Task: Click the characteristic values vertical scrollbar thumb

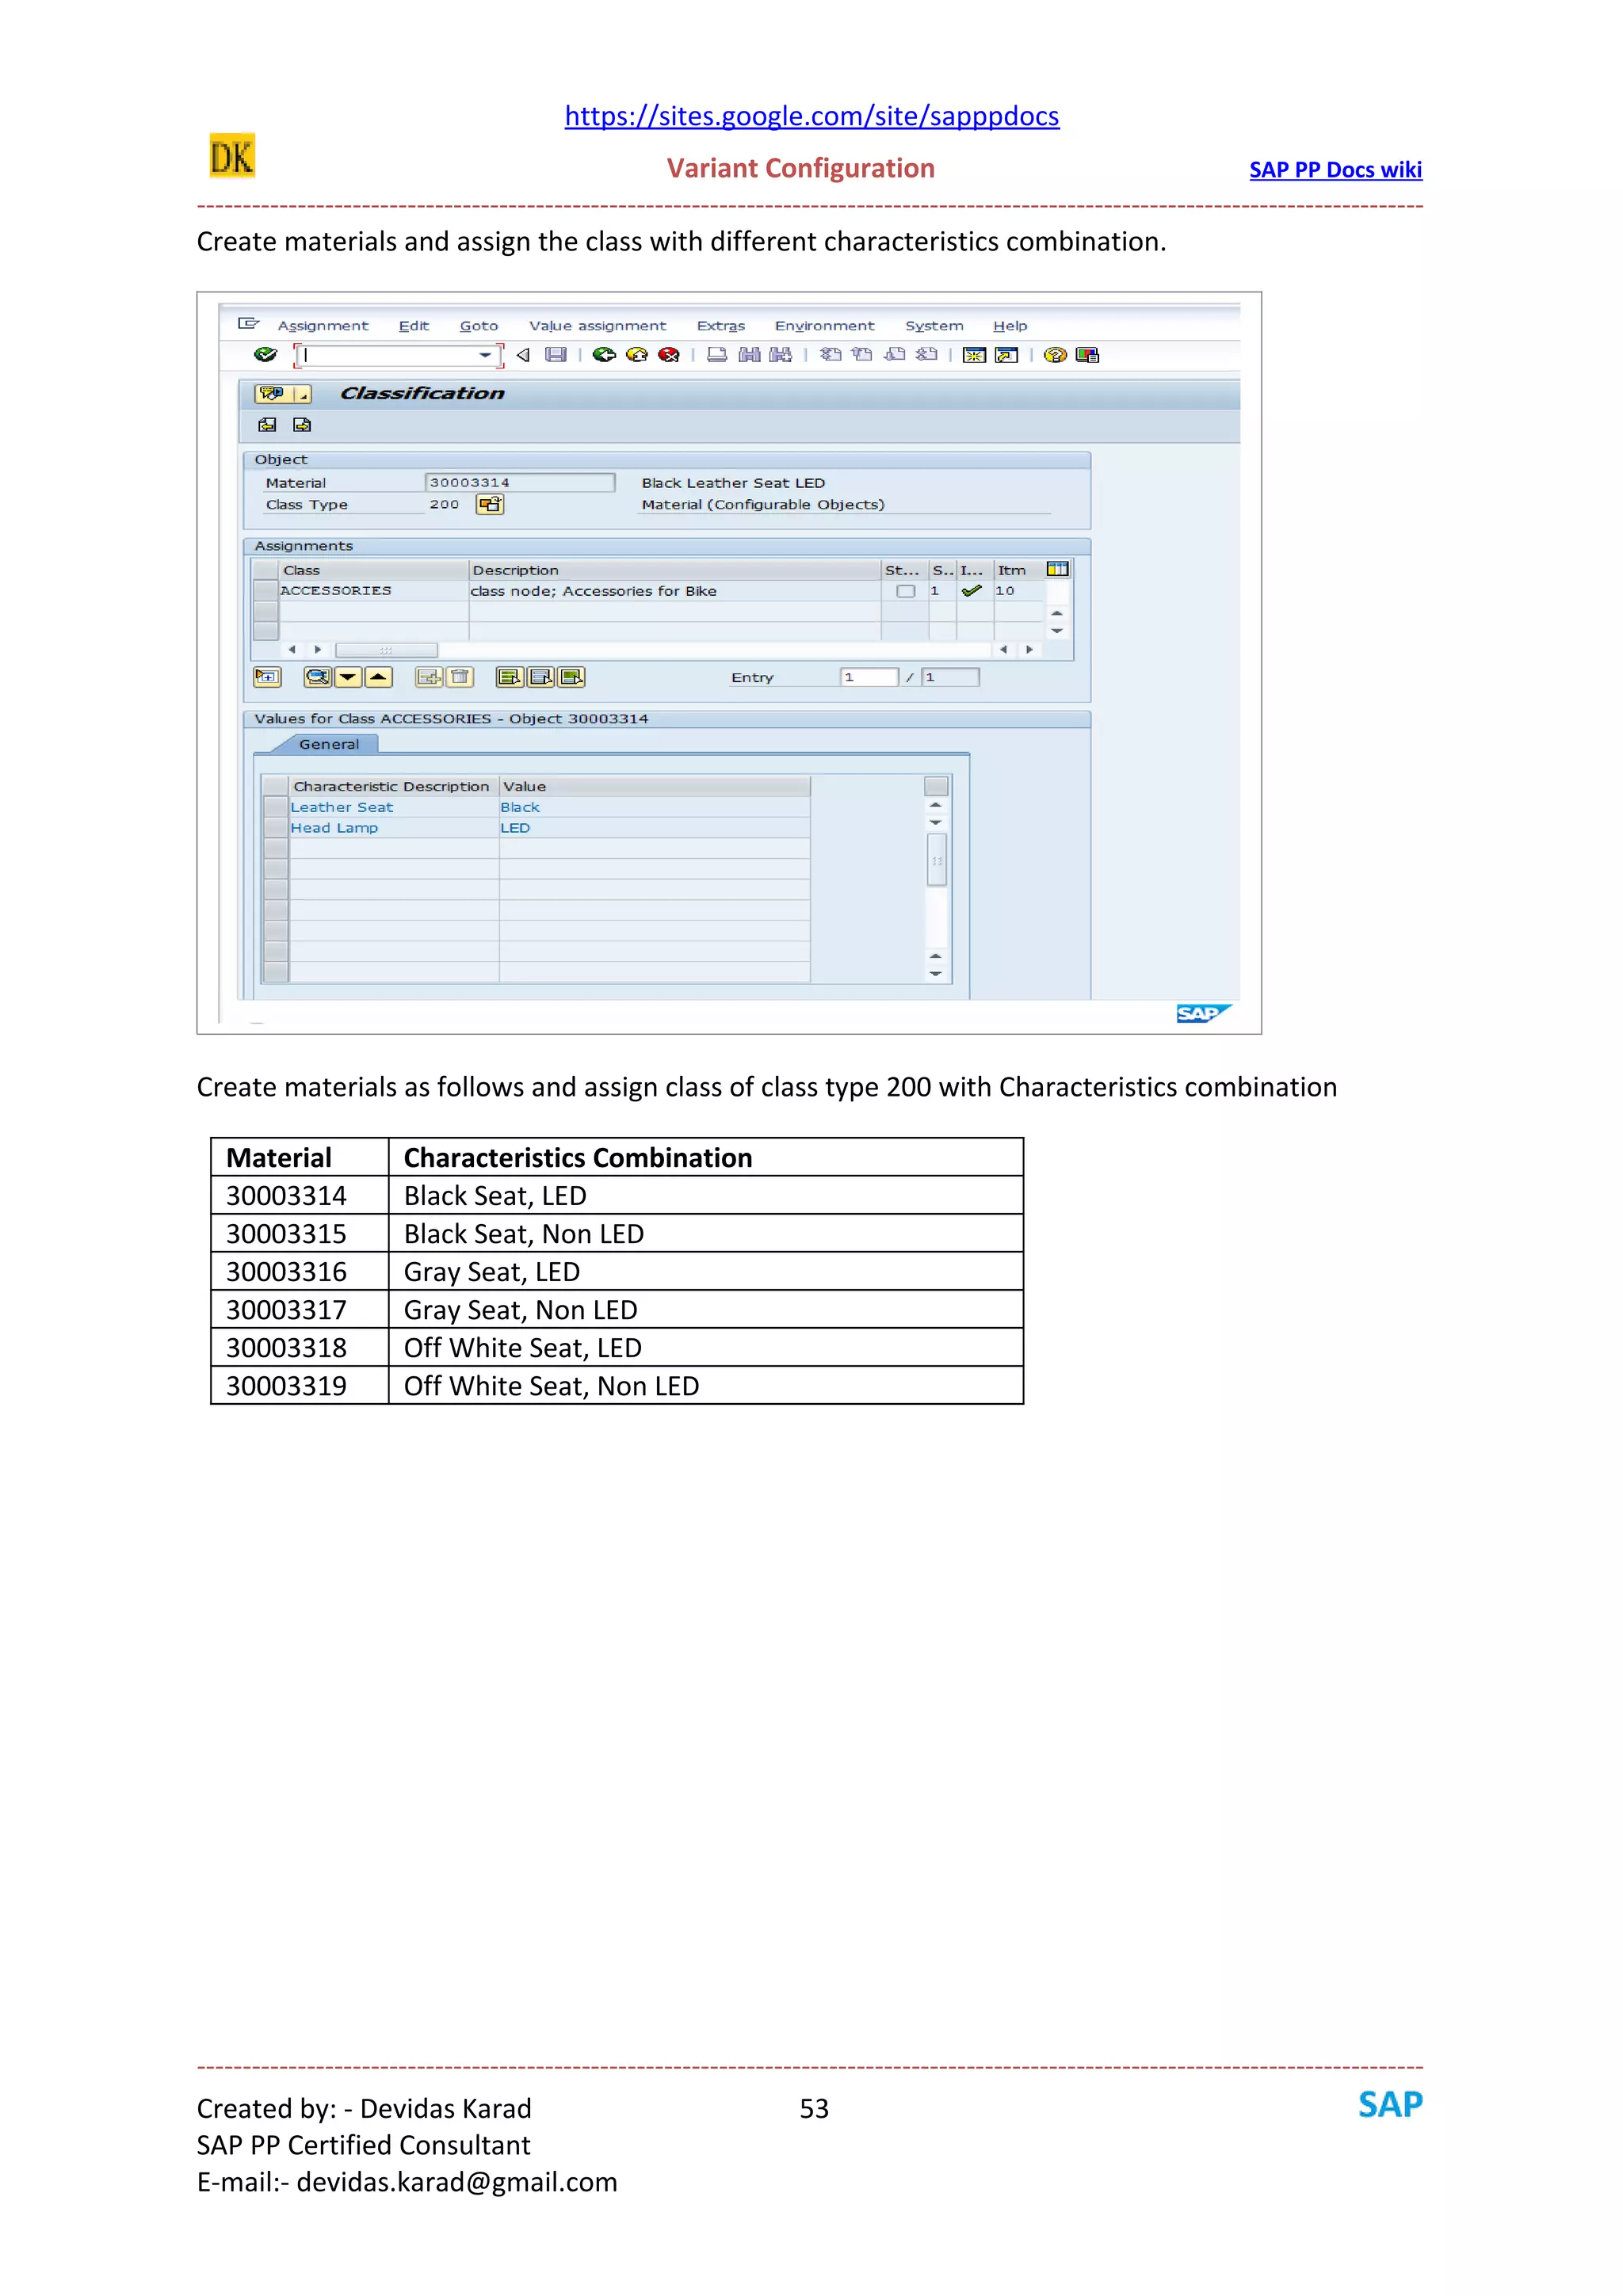Action: pyautogui.click(x=937, y=860)
